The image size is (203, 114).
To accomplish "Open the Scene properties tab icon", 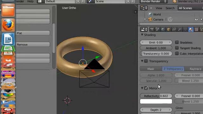I will 157,29.
